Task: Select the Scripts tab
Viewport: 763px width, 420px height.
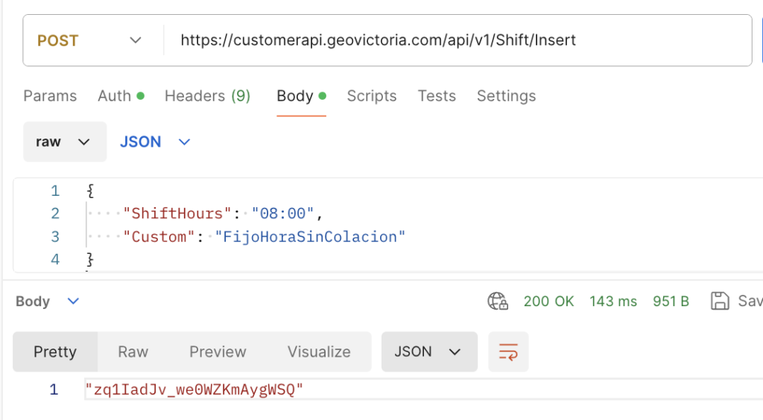Action: click(371, 96)
